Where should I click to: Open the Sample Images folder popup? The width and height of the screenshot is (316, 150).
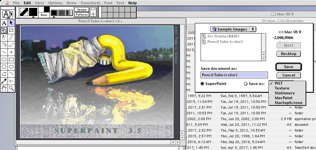click(x=233, y=29)
